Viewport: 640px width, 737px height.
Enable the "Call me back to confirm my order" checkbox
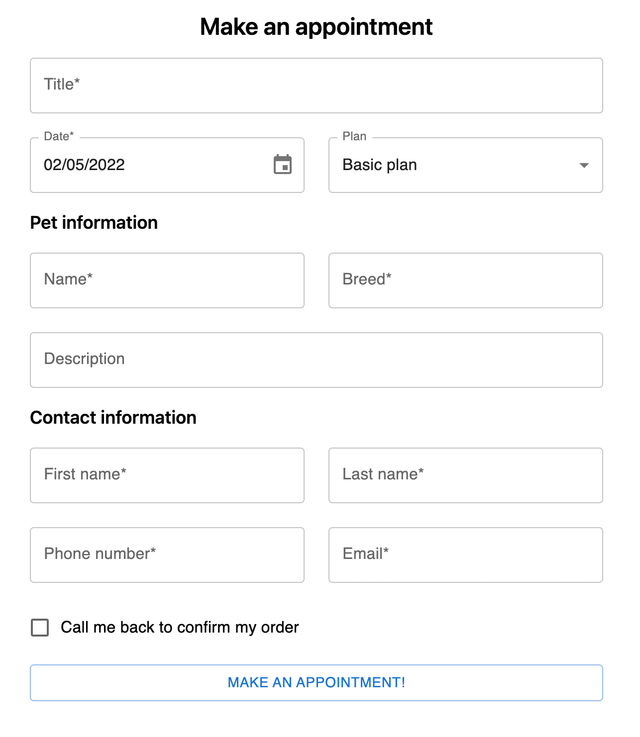(x=40, y=628)
